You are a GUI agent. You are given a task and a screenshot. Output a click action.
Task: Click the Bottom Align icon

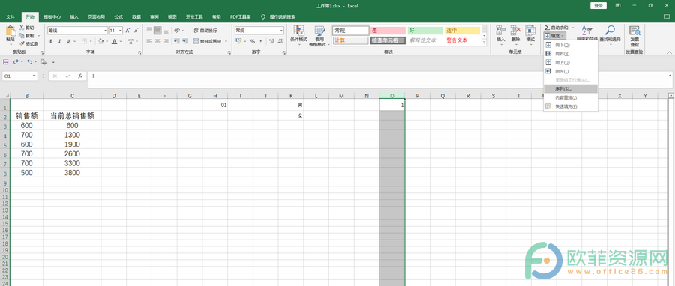point(166,31)
